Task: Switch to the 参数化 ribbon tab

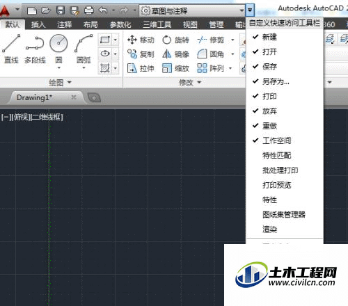Action: coord(120,24)
